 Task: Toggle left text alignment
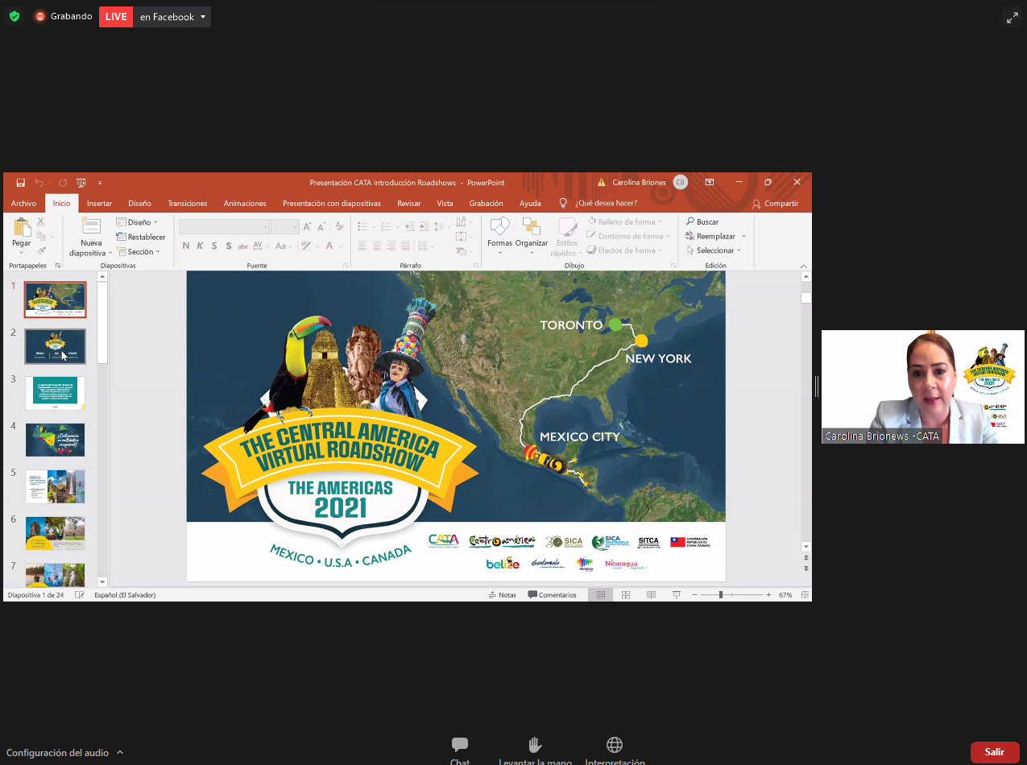click(x=362, y=246)
